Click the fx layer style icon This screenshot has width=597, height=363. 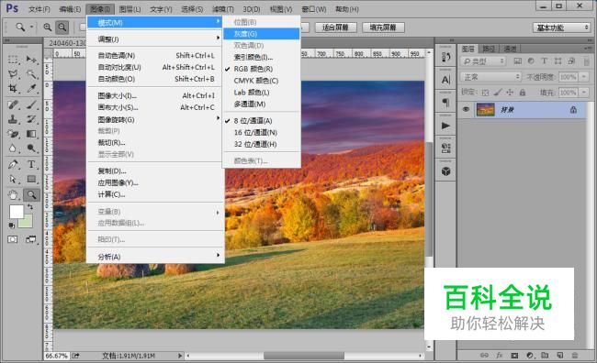click(x=500, y=356)
